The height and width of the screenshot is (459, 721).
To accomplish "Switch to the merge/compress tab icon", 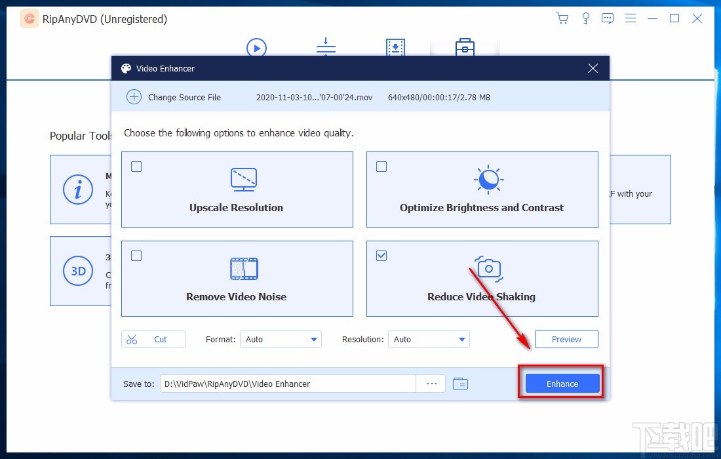I will pos(326,47).
